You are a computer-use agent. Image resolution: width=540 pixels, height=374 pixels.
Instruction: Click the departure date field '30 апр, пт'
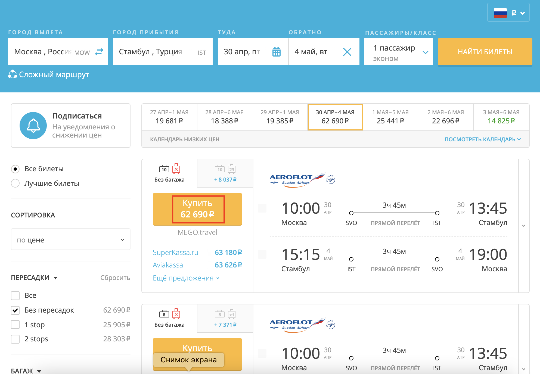click(x=253, y=52)
